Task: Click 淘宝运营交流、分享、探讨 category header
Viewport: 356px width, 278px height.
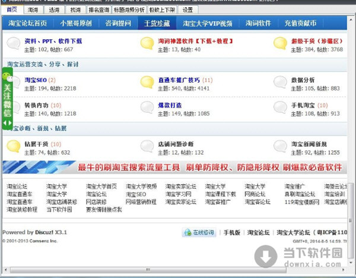Action: click(x=43, y=64)
